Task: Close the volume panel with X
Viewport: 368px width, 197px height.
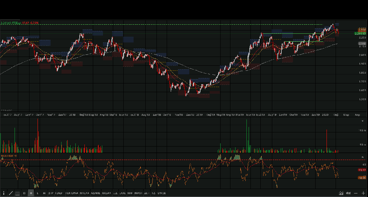Action: click(362, 121)
